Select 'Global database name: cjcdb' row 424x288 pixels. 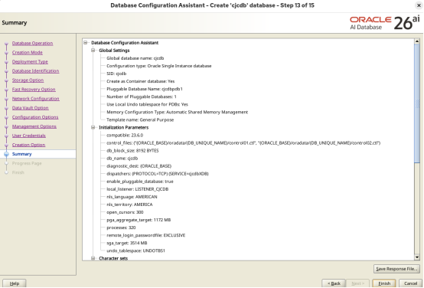click(135, 58)
